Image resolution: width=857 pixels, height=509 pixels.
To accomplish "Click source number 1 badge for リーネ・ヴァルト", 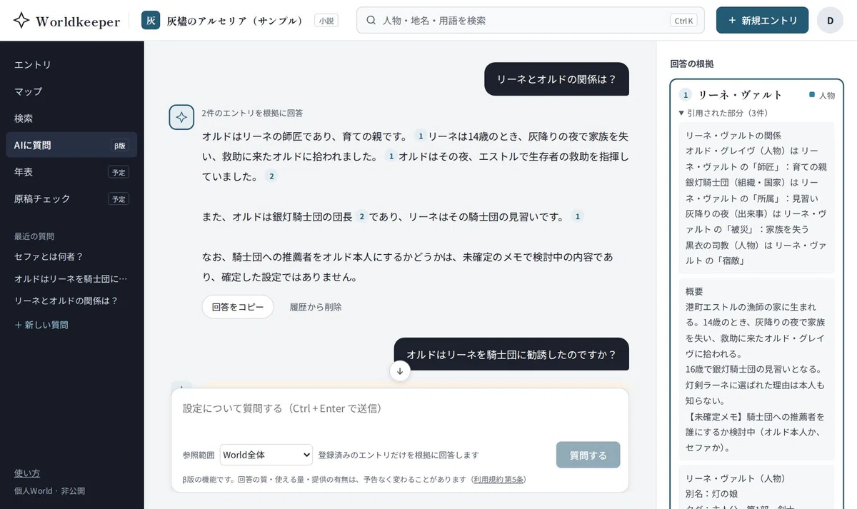I will tap(686, 95).
